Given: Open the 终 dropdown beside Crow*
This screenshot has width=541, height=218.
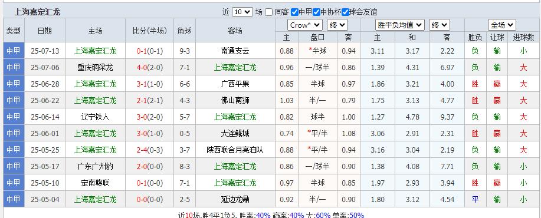Looking at the screenshot, I should click(337, 25).
